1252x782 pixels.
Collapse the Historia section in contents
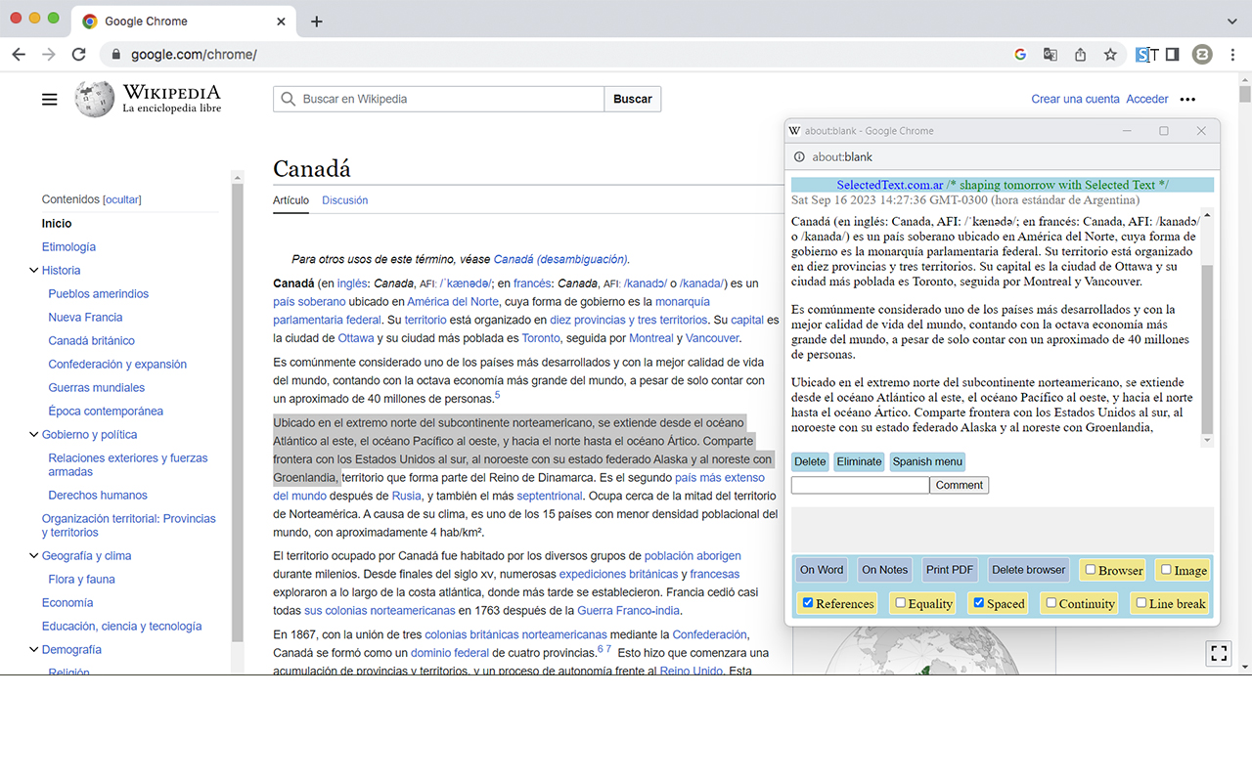click(x=33, y=271)
